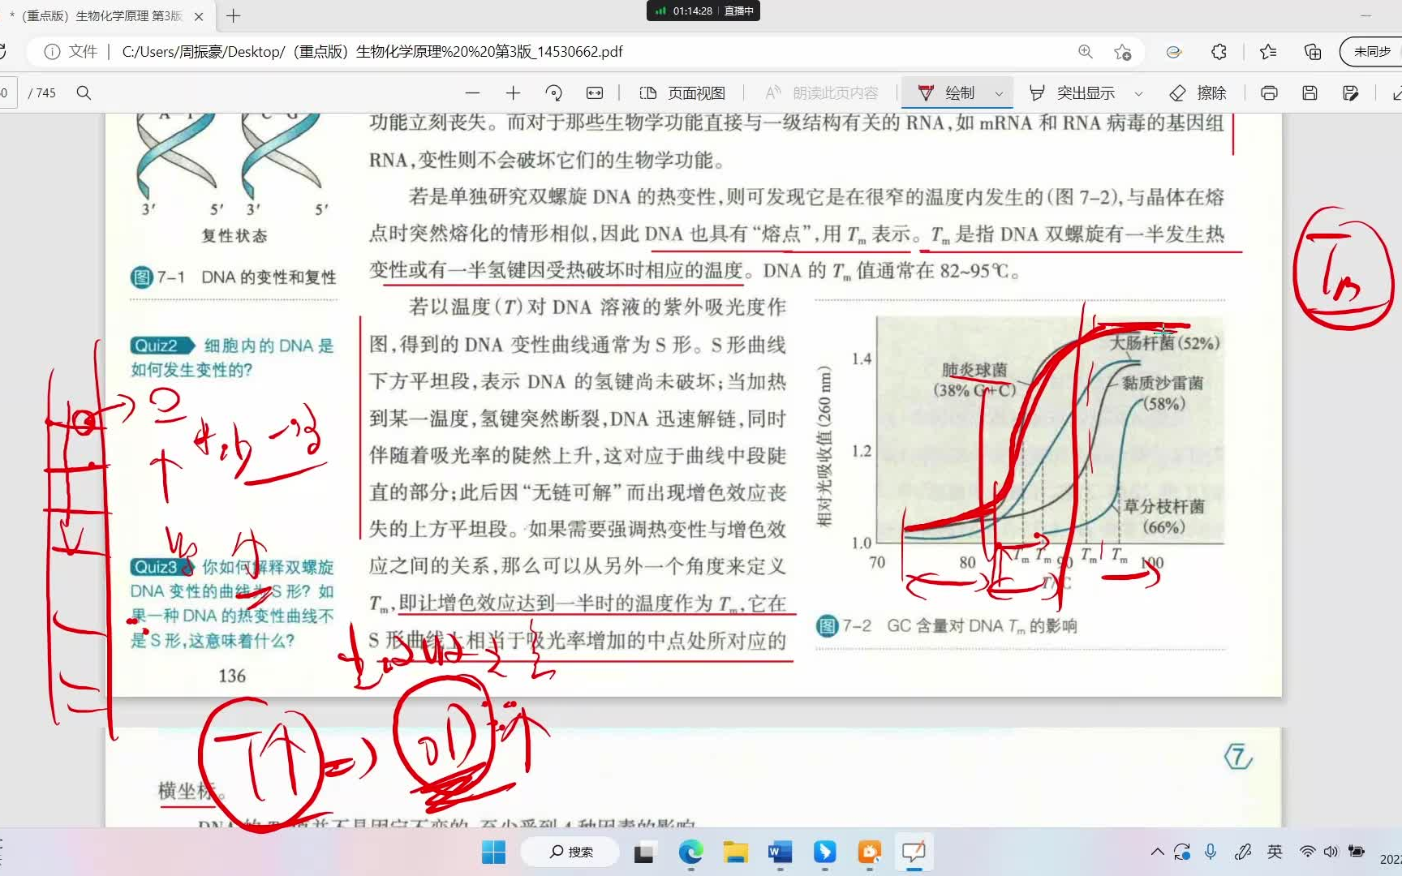This screenshot has height=876, width=1402.
Task: Toggle the 擦除 eraser tool
Action: point(1198,93)
